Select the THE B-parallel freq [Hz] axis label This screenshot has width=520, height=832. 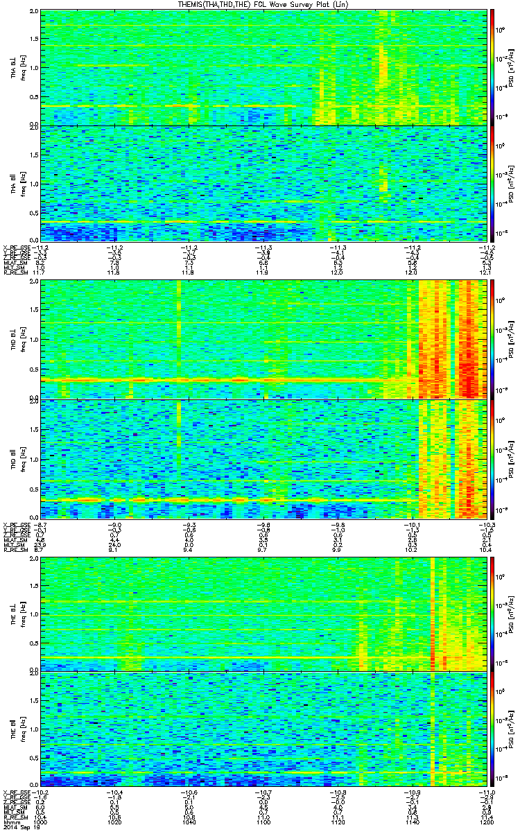[21, 729]
